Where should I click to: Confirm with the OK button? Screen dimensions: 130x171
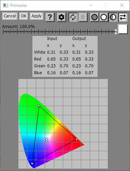[24, 16]
